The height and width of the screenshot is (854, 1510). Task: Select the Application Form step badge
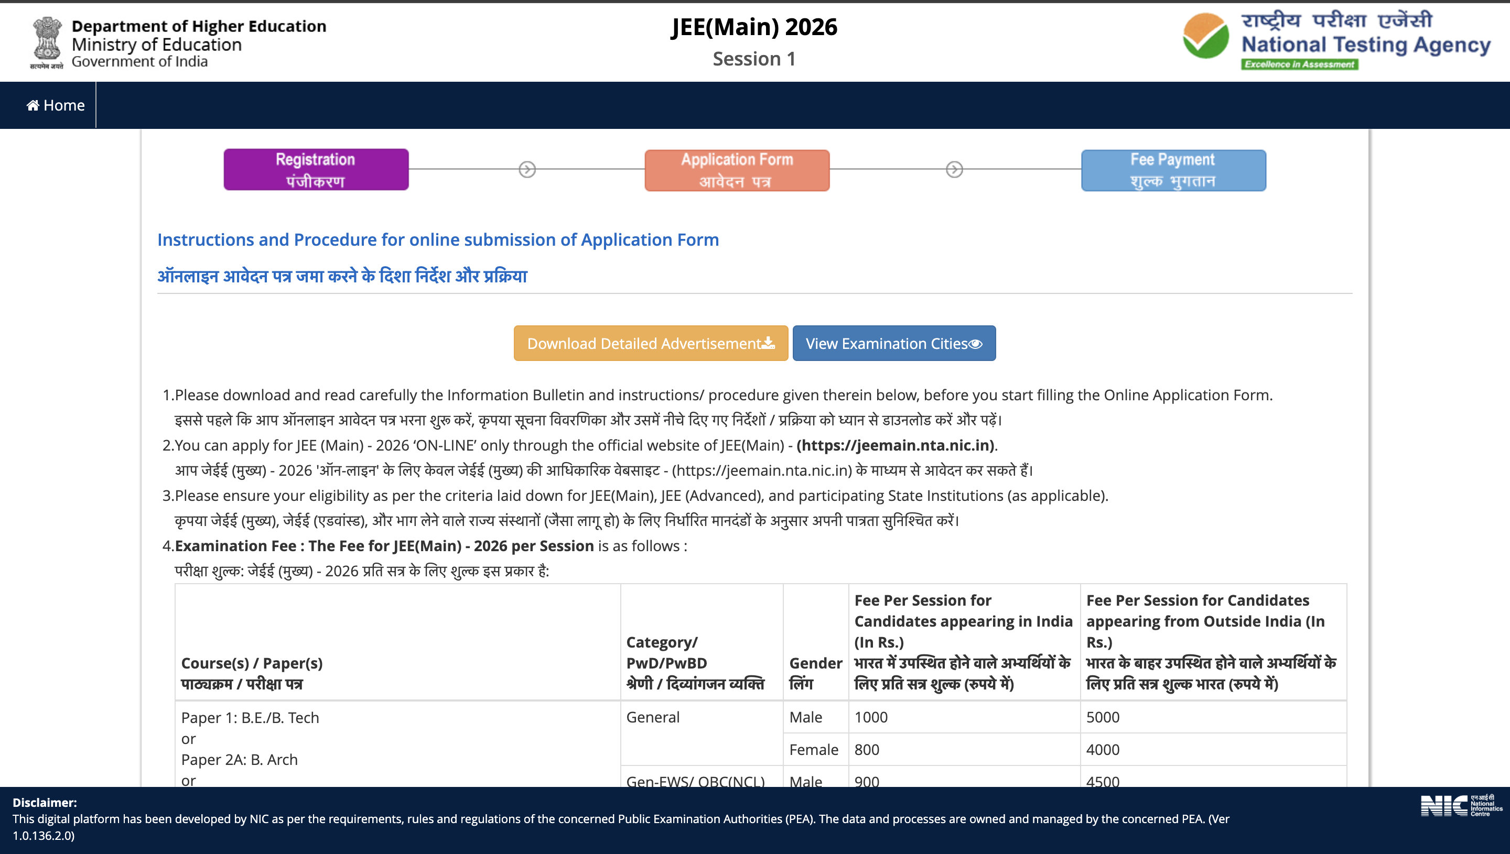pos(737,169)
